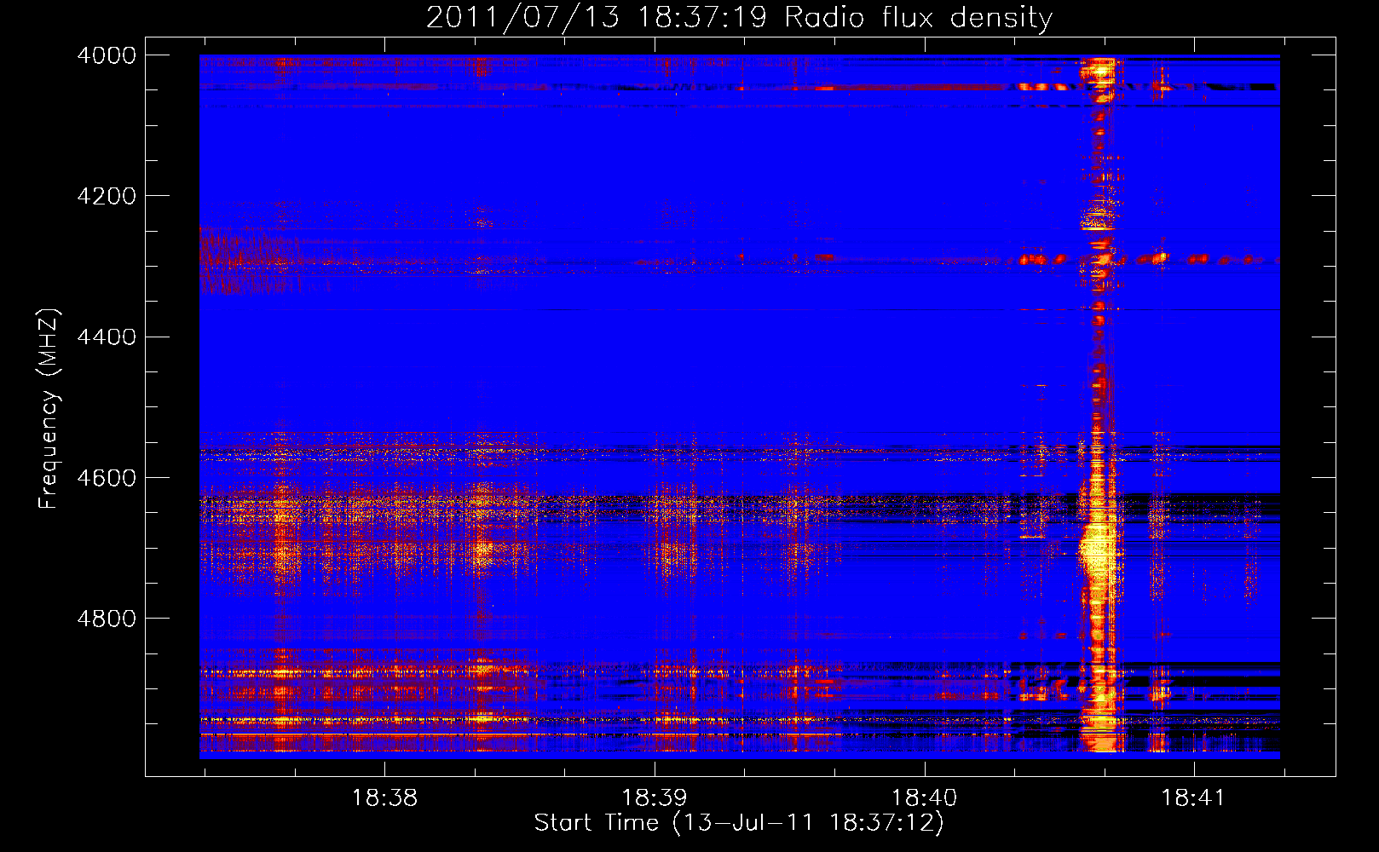This screenshot has width=1379, height=852.
Task: Click the 4200 frequency axis label
Action: click(107, 196)
